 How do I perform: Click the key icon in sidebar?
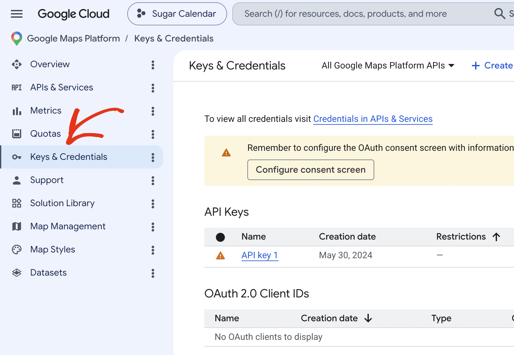[17, 157]
